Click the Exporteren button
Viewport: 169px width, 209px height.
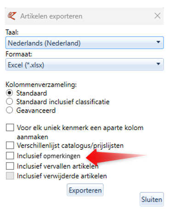[85, 190]
